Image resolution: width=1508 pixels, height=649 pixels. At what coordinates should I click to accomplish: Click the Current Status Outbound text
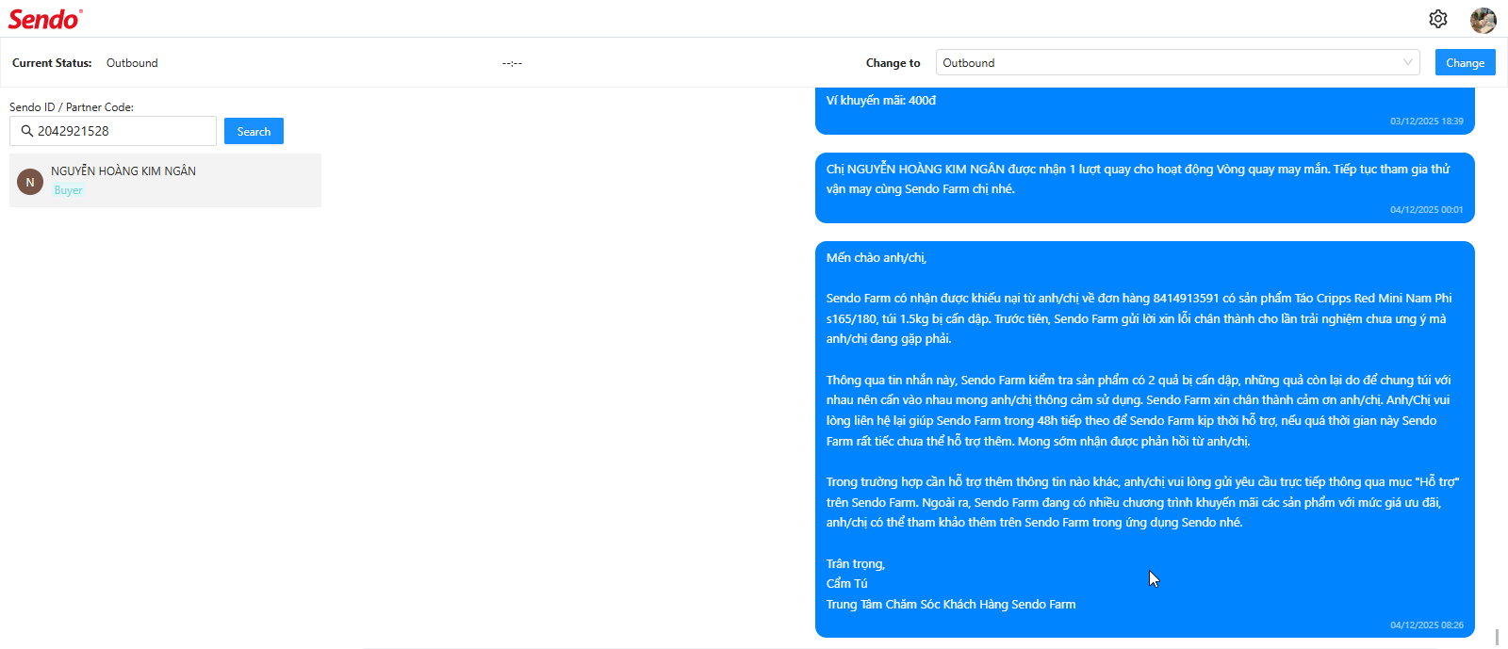tap(132, 63)
